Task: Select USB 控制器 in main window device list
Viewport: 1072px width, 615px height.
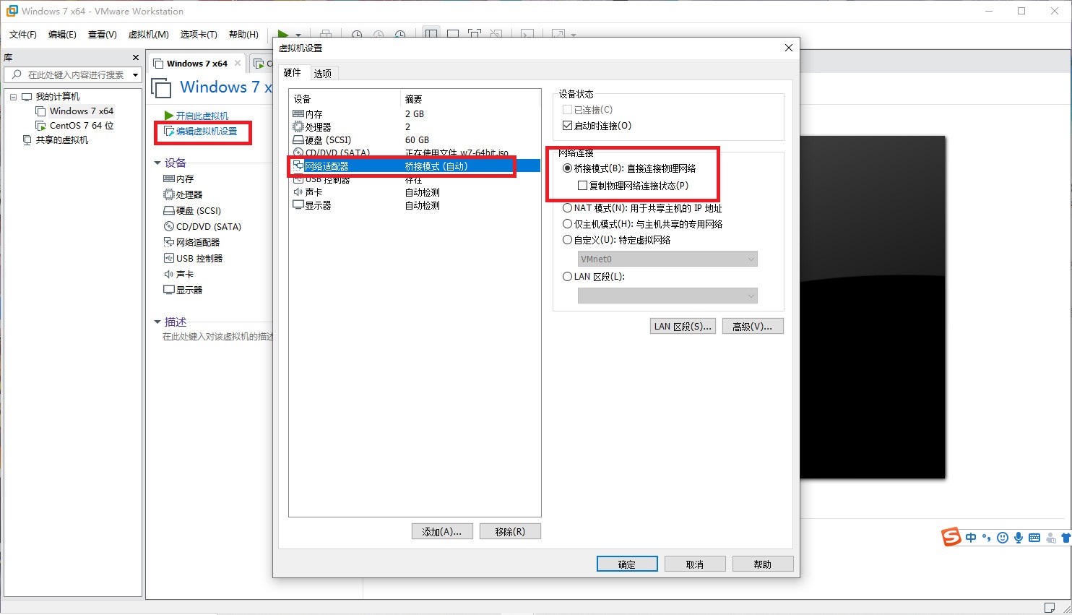Action: (x=193, y=258)
